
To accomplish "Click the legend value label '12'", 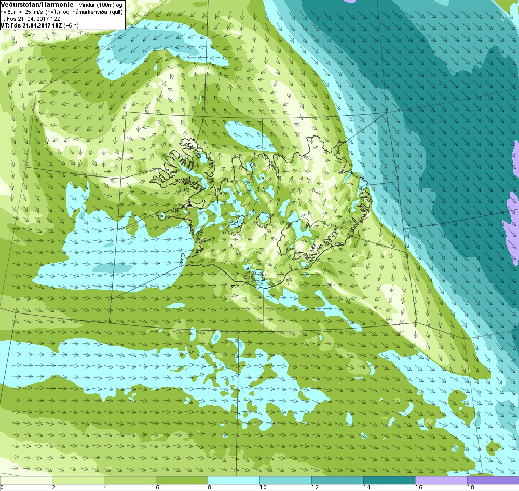I will [315, 487].
